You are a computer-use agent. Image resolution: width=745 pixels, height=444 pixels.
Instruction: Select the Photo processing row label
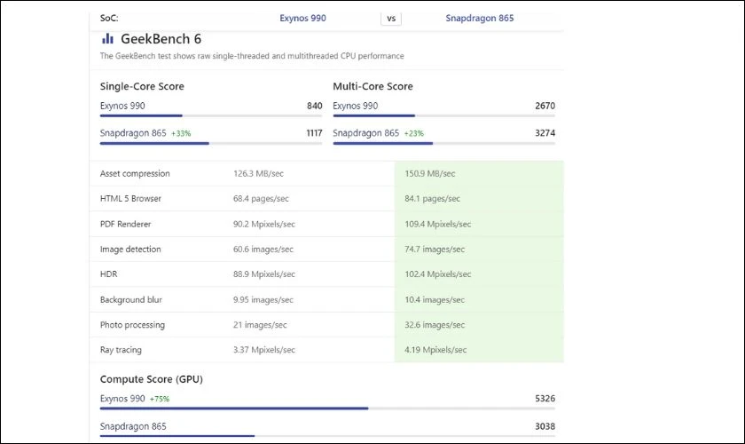click(132, 324)
